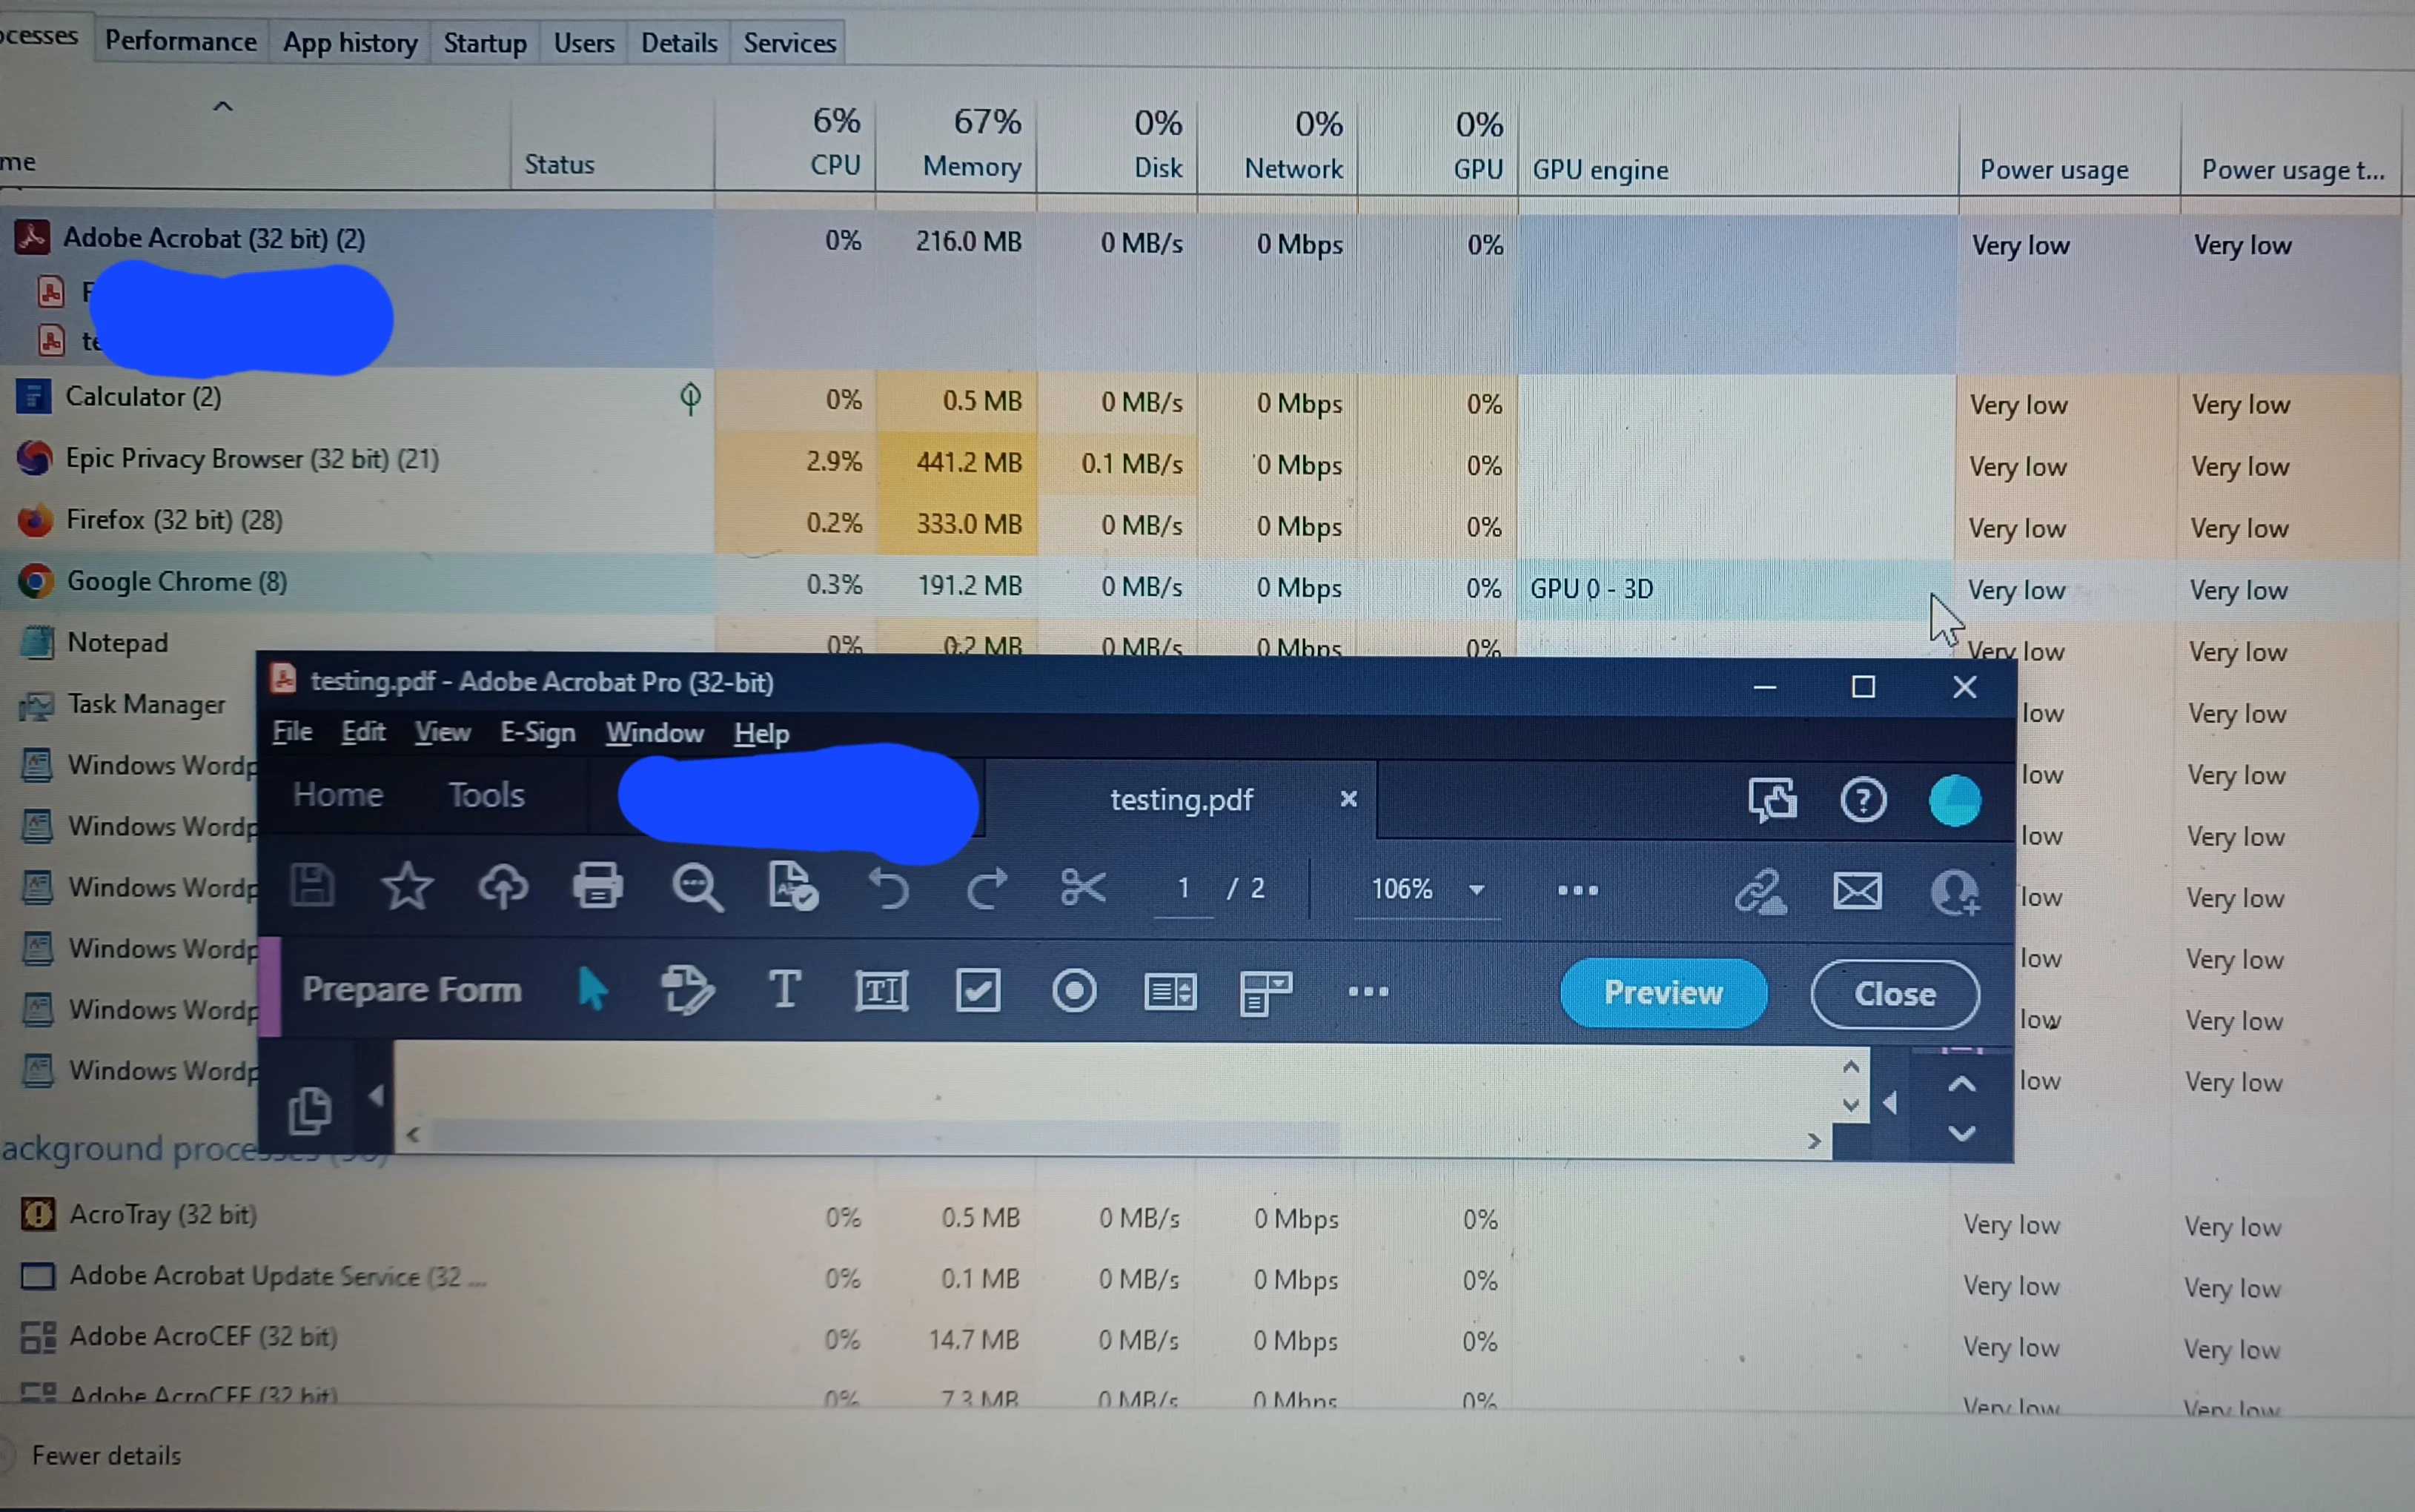Open the 106% zoom level dropdown
Image resolution: width=2415 pixels, height=1512 pixels.
click(1477, 890)
